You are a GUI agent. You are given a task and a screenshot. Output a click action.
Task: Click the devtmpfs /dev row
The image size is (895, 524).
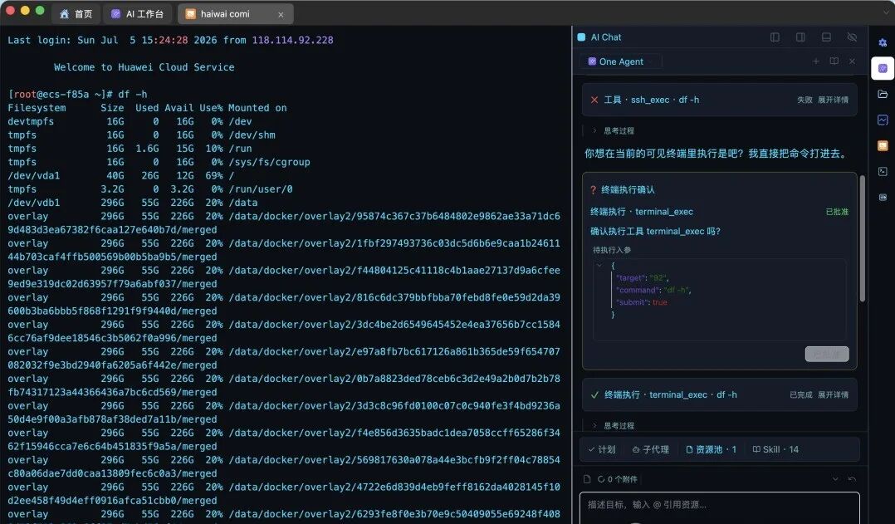coord(130,121)
